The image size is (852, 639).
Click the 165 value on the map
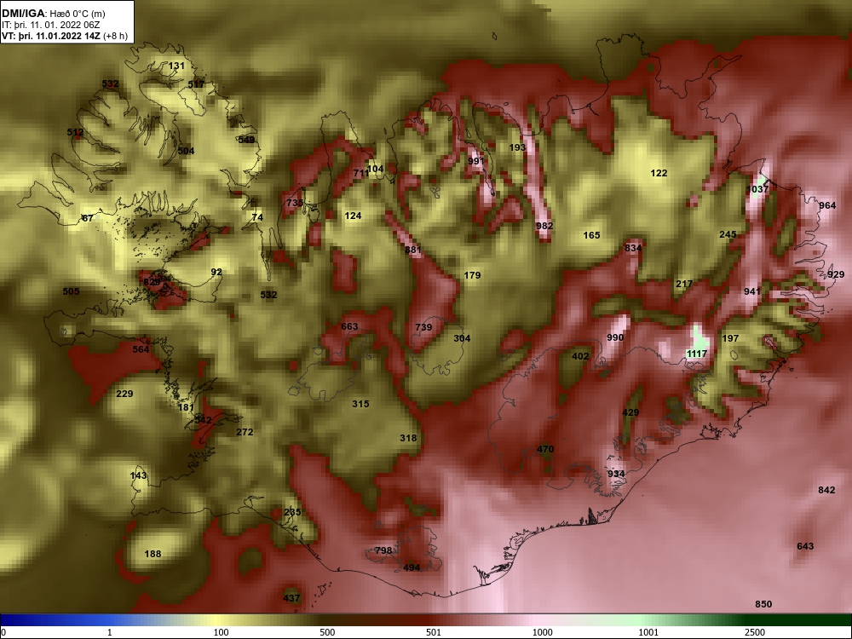(x=592, y=235)
